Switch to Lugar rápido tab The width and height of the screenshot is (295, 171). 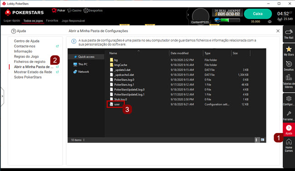[x=12, y=21]
